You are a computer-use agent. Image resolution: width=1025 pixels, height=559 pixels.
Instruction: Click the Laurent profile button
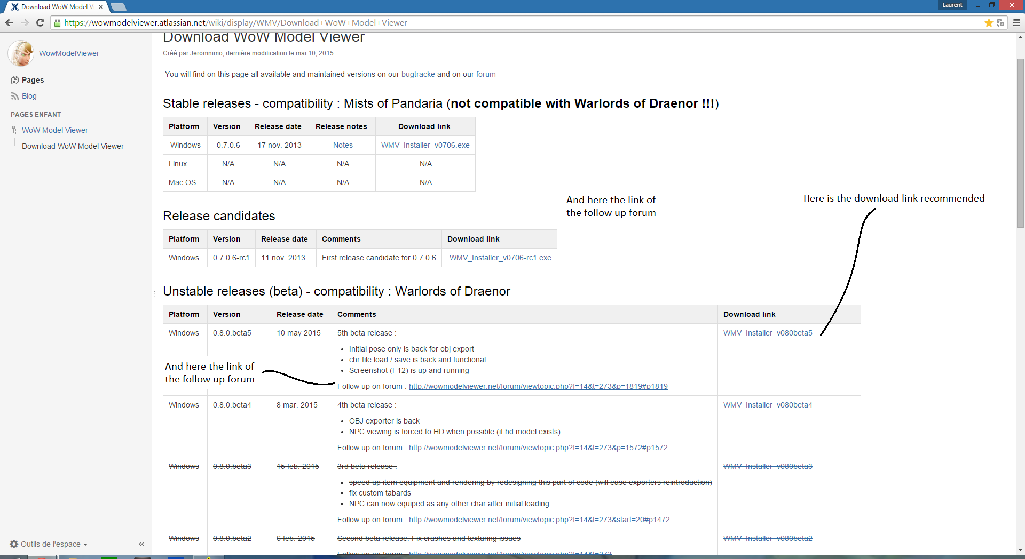pos(952,5)
